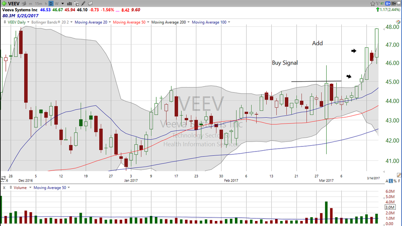Image resolution: width=402 pixels, height=226 pixels.
Task: Click the Mar 2017 time axis label
Action: [x=326, y=180]
